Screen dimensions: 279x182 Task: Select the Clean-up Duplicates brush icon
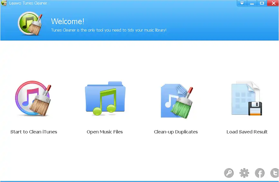pyautogui.click(x=176, y=100)
